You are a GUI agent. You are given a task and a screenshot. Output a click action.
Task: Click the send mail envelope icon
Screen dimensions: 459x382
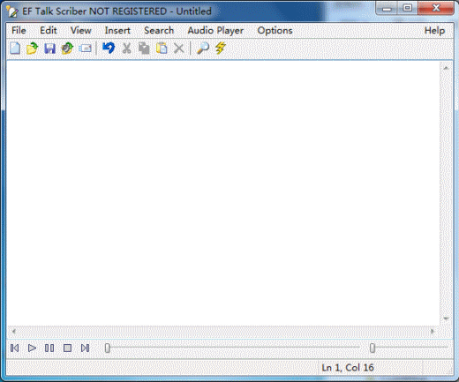86,49
